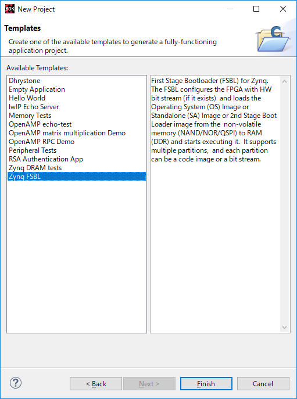Close the New Project dialog window
The height and width of the screenshot is (399, 297).
282,9
